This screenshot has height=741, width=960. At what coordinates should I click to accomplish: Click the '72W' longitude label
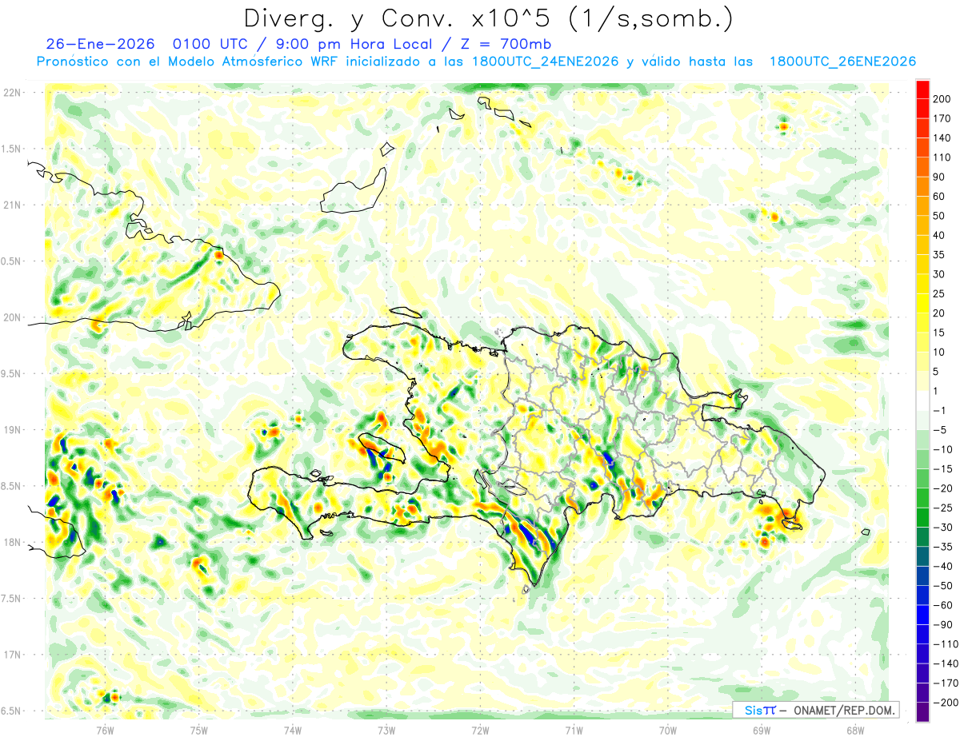click(480, 730)
